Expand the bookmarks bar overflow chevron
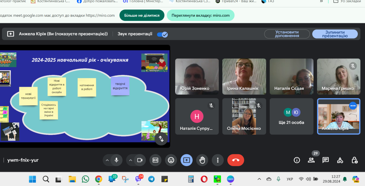Image resolution: width=365 pixels, height=186 pixels. (x=321, y=1)
